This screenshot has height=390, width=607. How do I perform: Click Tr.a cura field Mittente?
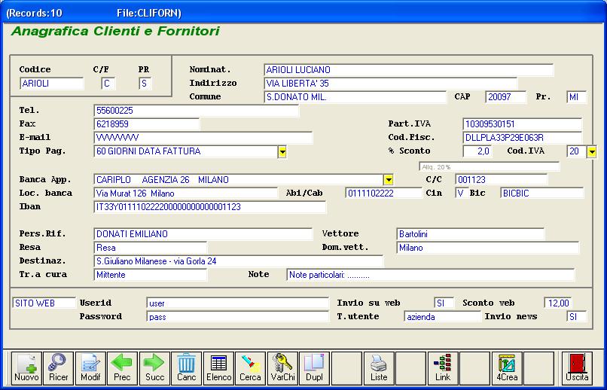[x=150, y=275]
